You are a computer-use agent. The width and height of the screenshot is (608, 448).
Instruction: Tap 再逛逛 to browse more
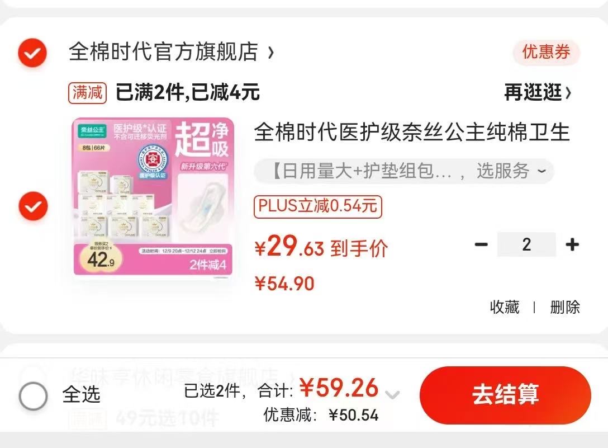(x=538, y=92)
